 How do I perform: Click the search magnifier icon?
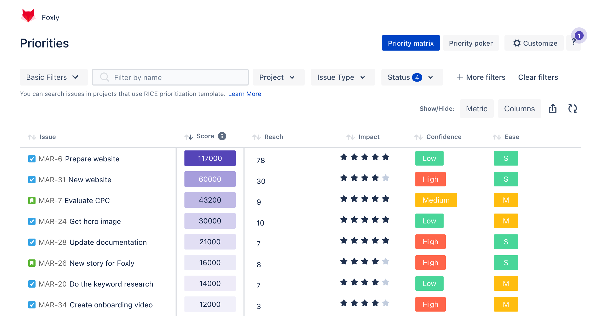click(104, 77)
